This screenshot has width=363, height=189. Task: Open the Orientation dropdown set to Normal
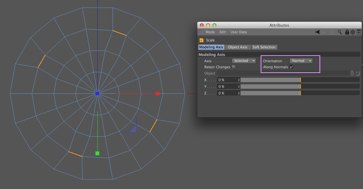coord(301,61)
